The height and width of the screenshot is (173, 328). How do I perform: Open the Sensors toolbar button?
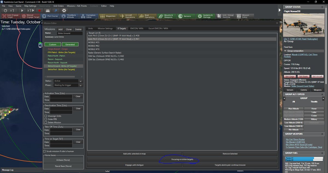click(x=184, y=16)
